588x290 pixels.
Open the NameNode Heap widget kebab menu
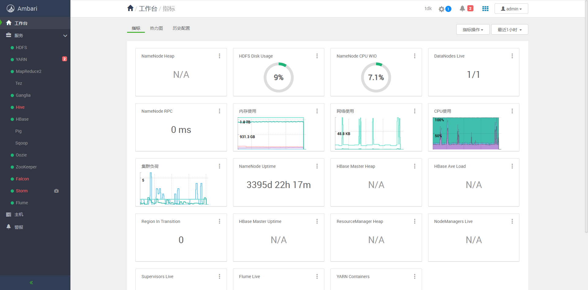point(219,56)
